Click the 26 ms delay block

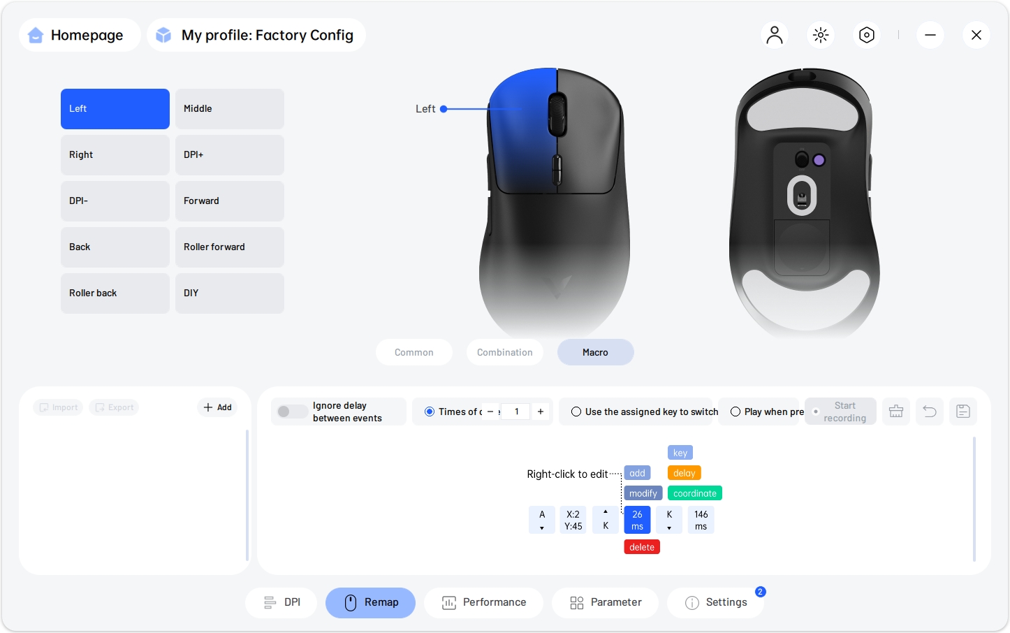637,520
